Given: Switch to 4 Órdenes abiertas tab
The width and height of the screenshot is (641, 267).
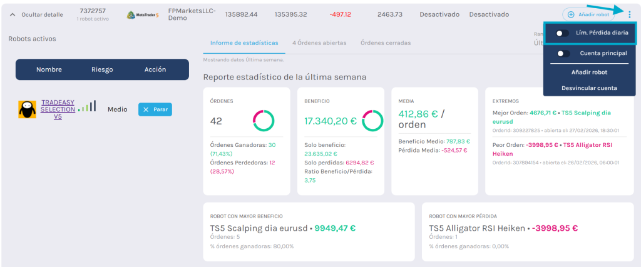Looking at the screenshot, I should point(319,43).
